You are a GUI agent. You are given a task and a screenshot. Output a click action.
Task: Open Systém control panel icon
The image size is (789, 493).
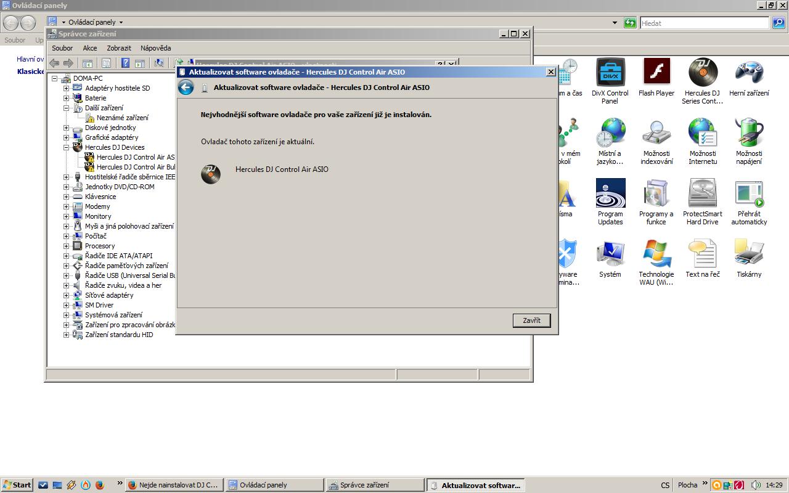[610, 259]
